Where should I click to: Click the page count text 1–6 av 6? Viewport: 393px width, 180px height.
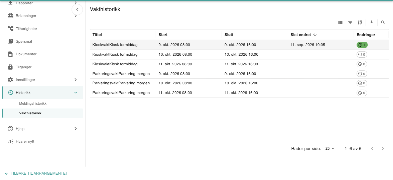pos(353,149)
